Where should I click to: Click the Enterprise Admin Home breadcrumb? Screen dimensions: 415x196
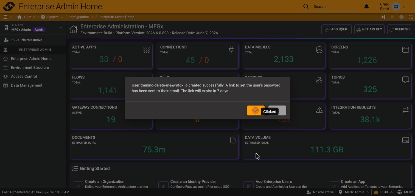point(116,17)
